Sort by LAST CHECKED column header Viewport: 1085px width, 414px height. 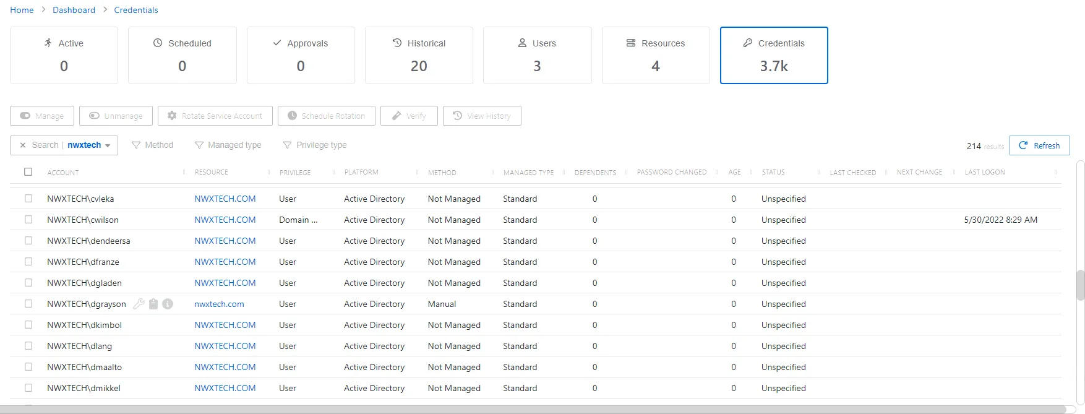853,173
